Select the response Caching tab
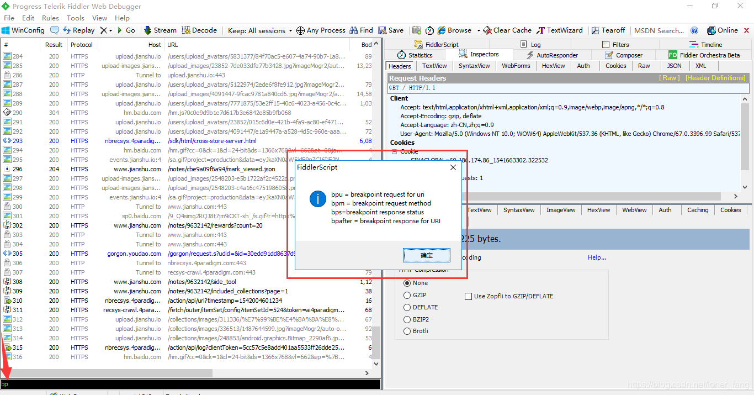This screenshot has height=395, width=754. (x=698, y=210)
